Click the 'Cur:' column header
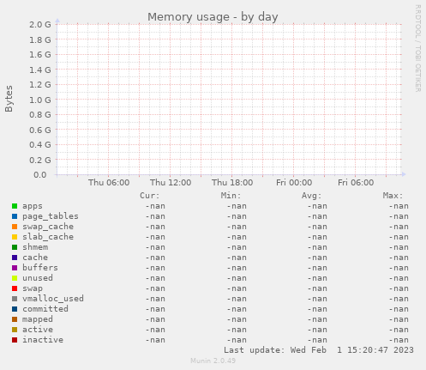The height and width of the screenshot is (370, 426). (x=150, y=196)
